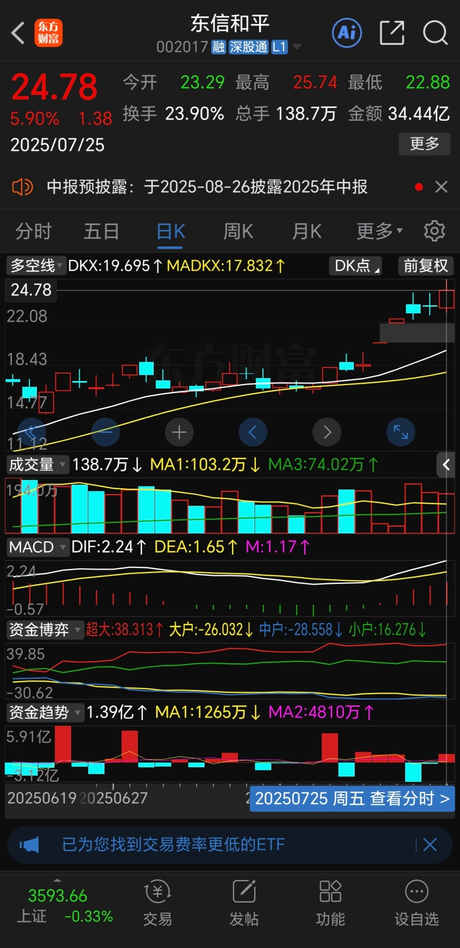The width and height of the screenshot is (460, 948).
Task: Open the DK点 selector
Action: (356, 266)
